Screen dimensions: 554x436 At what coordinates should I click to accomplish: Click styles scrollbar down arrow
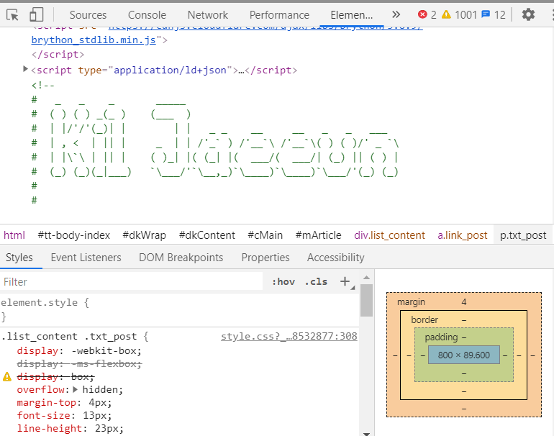point(366,434)
